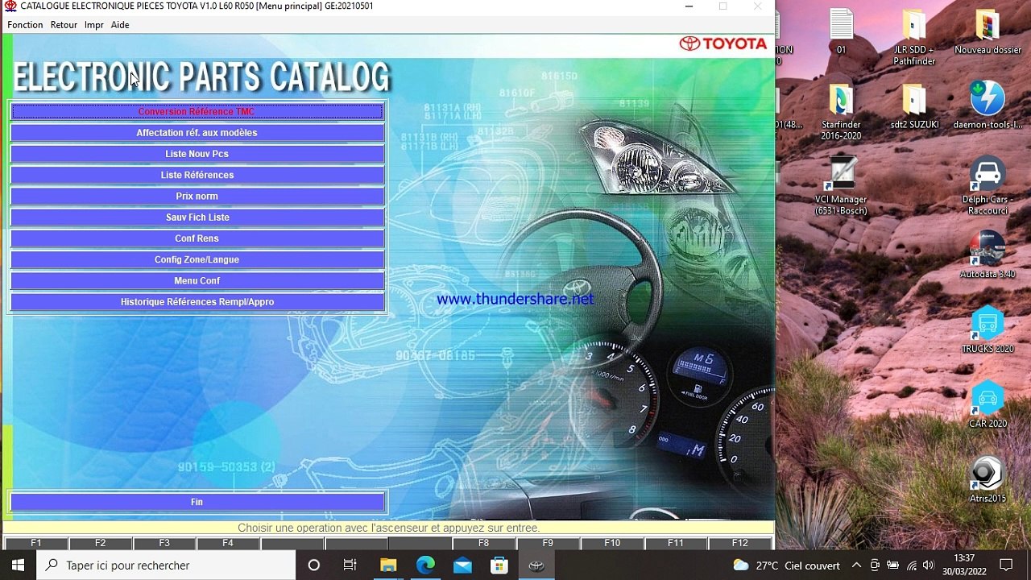1031x580 pixels.
Task: Select the Nouveau dossier folder icon
Action: click(x=988, y=32)
